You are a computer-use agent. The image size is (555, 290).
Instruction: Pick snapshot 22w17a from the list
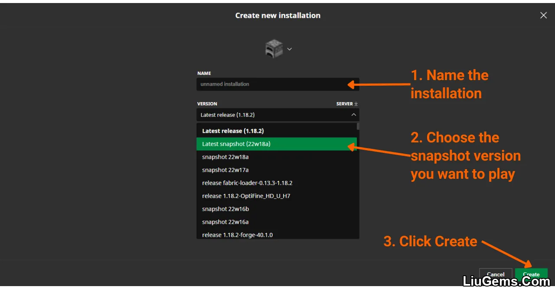coord(277,170)
